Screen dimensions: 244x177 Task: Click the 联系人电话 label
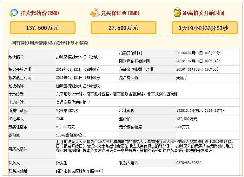[x=129, y=163]
